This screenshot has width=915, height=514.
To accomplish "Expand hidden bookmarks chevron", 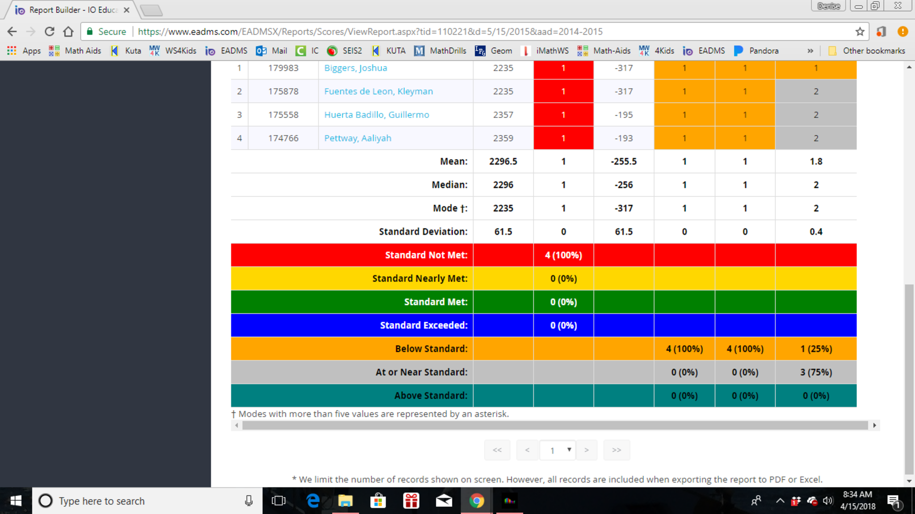I will (810, 51).
